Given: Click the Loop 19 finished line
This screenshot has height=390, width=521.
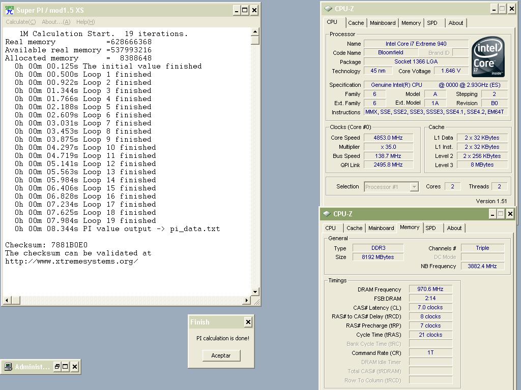Looking at the screenshot, I should click(85, 221).
